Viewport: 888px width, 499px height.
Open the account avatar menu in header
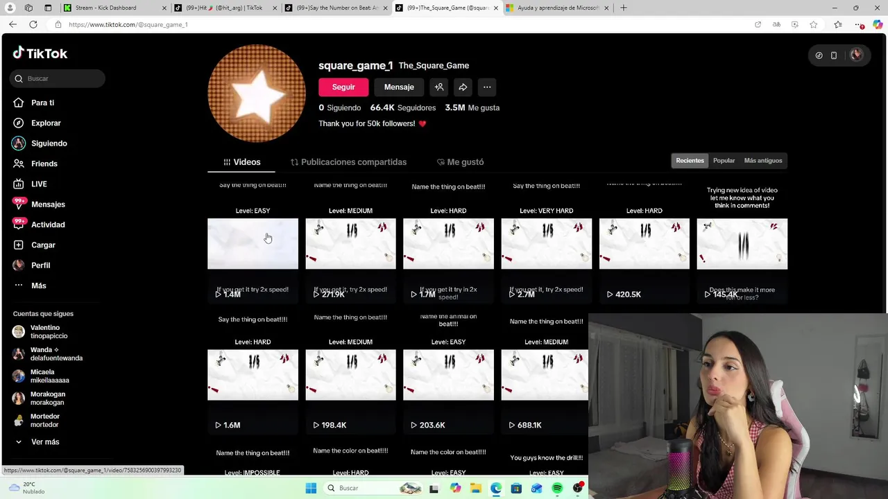(856, 55)
